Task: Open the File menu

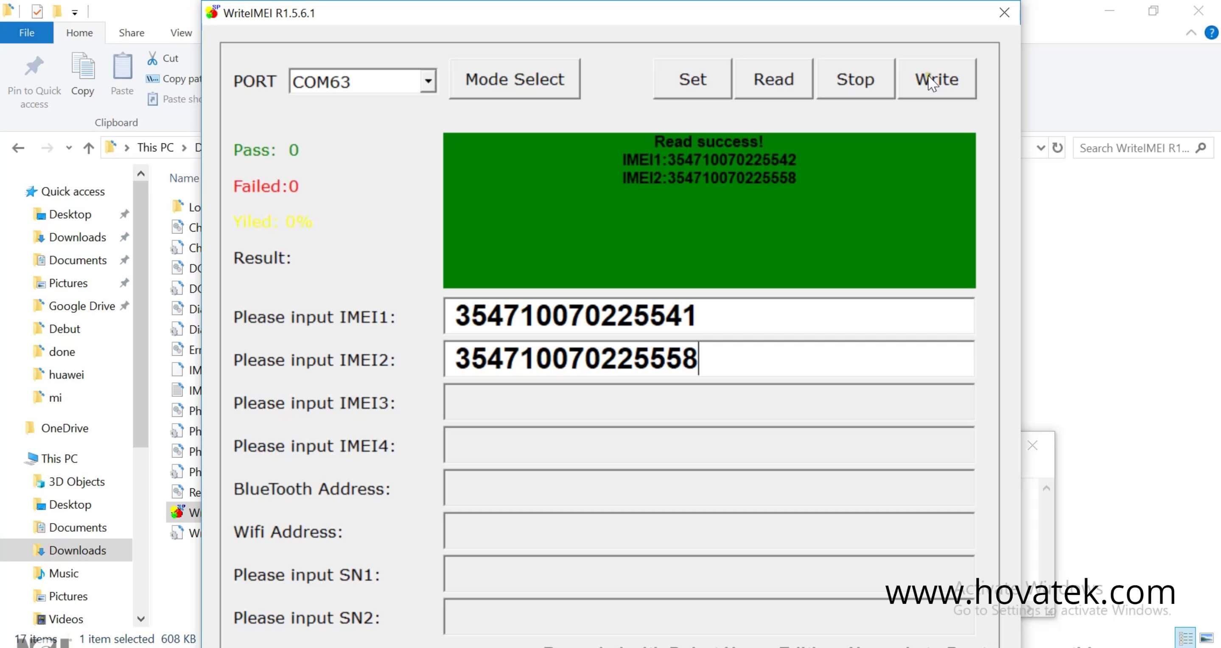Action: coord(27,32)
